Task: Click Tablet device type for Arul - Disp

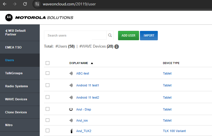Action: click(167, 109)
